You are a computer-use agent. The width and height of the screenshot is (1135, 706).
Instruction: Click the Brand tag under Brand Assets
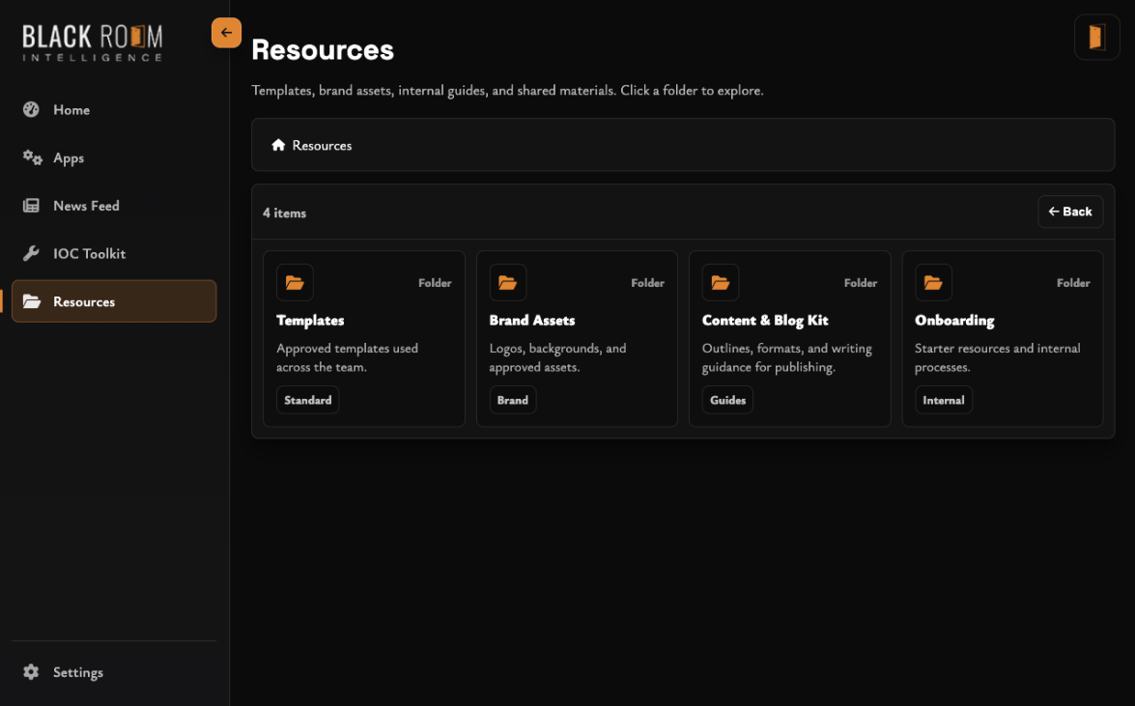tap(513, 399)
